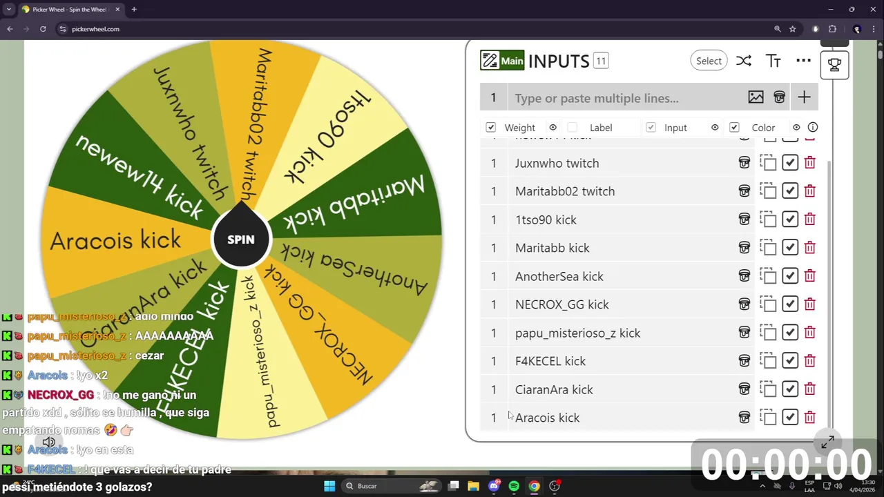Spin the wheel with the center SPIN button

pyautogui.click(x=241, y=240)
